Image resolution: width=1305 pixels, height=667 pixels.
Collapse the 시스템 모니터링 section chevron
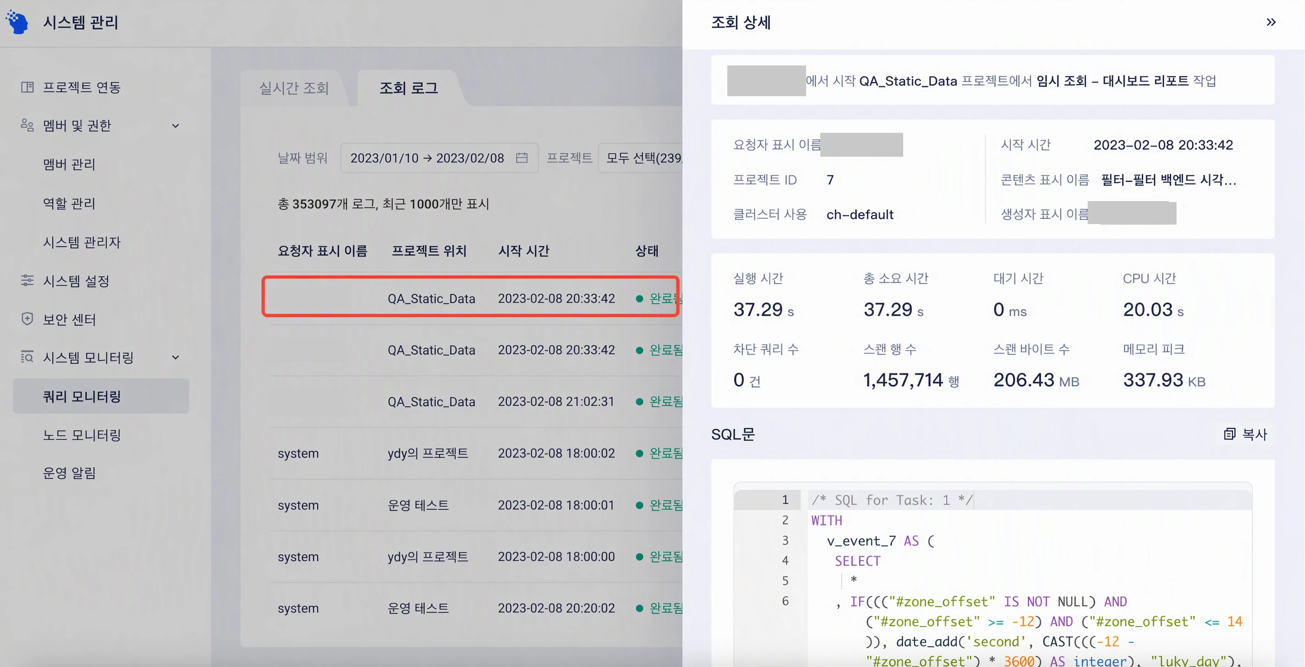click(175, 357)
